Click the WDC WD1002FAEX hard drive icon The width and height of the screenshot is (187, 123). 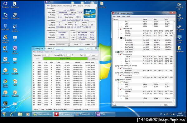pyautogui.click(x=118, y=73)
